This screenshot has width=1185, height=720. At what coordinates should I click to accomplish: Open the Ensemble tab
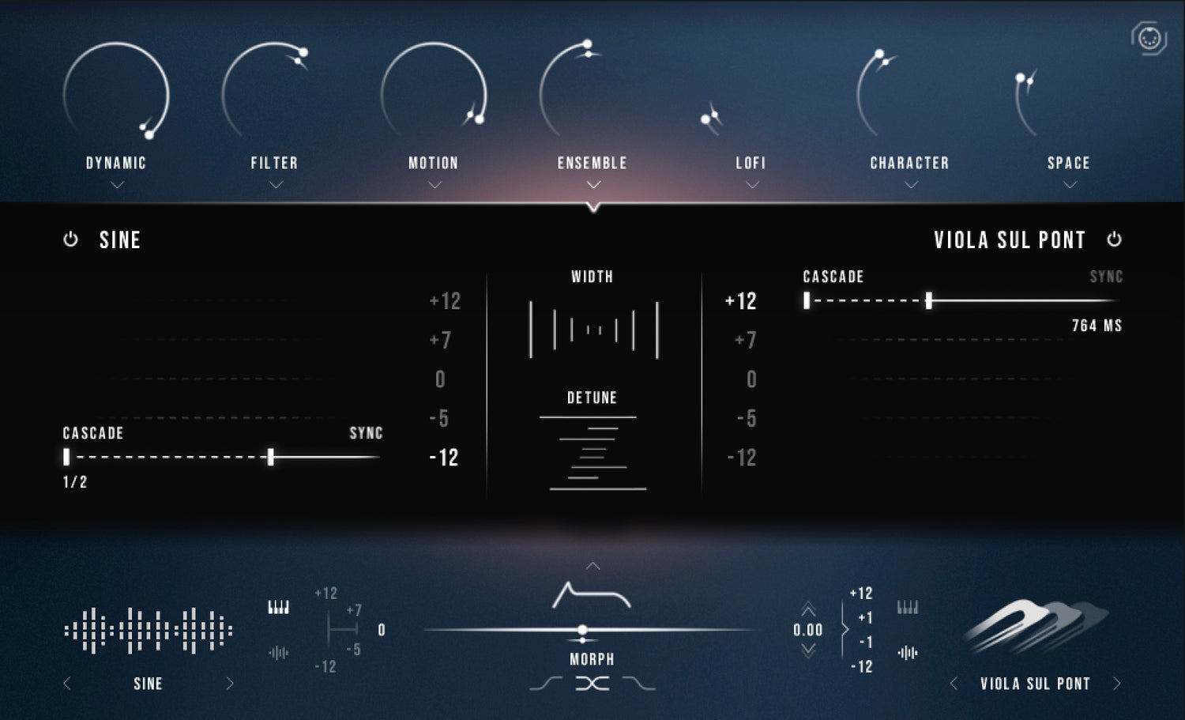coord(592,163)
